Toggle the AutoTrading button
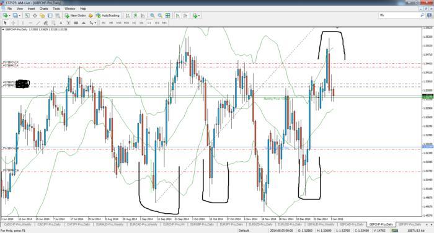 coord(107,15)
